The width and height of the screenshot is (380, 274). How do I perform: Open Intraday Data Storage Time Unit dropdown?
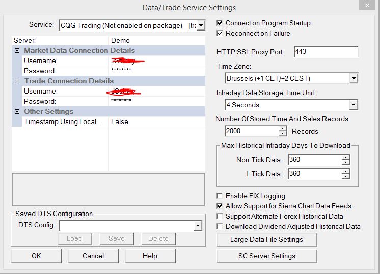(x=354, y=105)
